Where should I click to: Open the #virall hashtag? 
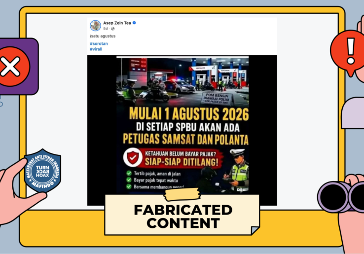(x=96, y=49)
